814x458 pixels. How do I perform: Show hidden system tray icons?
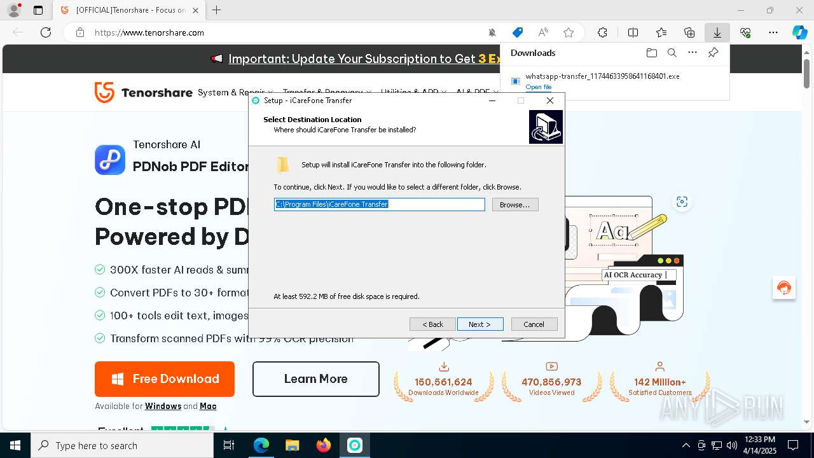pyautogui.click(x=686, y=445)
